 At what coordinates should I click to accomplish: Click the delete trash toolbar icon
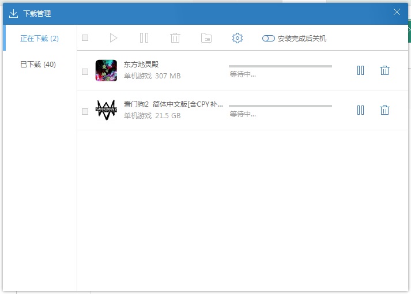point(175,38)
